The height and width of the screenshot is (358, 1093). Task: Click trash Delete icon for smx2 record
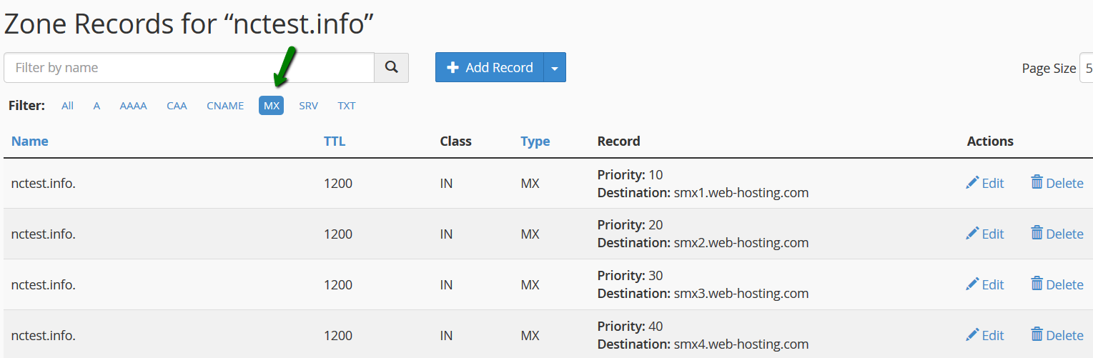tap(1037, 233)
